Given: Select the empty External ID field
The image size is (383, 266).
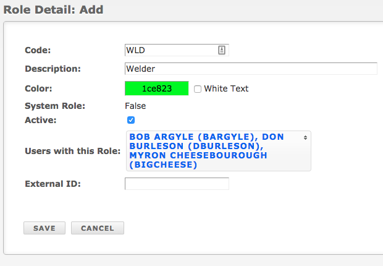Looking at the screenshot, I should coord(177,184).
